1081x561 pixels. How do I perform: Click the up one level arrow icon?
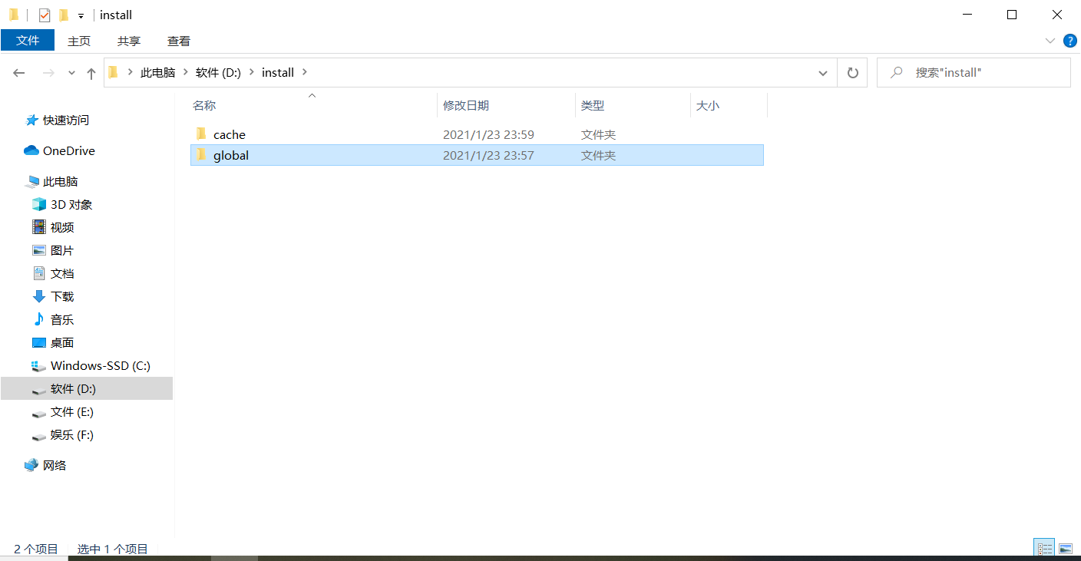tap(91, 72)
